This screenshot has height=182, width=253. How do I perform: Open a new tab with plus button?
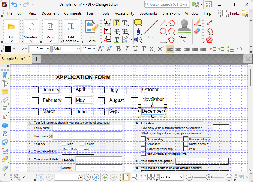pyautogui.click(x=37, y=59)
